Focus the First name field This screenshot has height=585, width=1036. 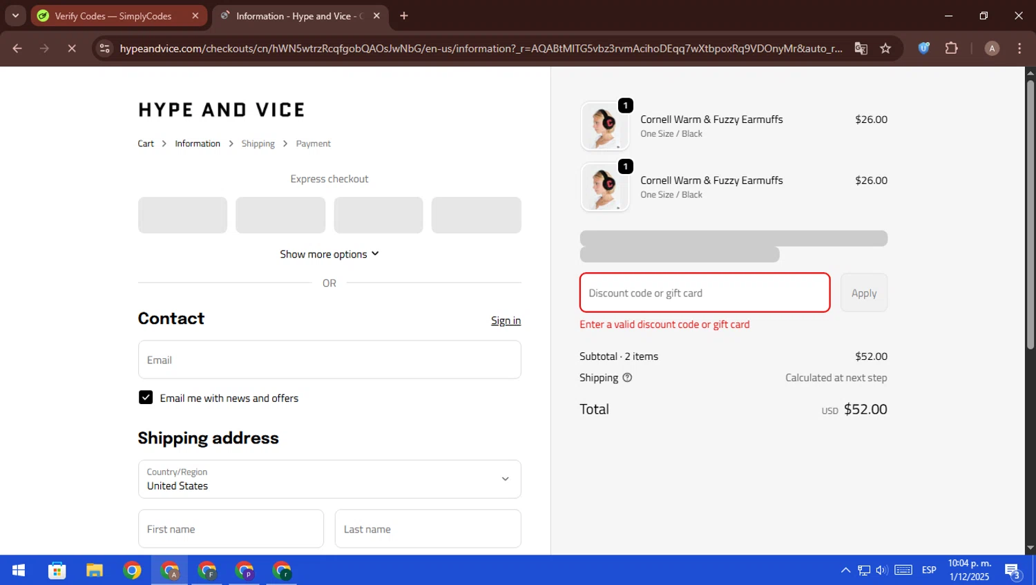(231, 529)
